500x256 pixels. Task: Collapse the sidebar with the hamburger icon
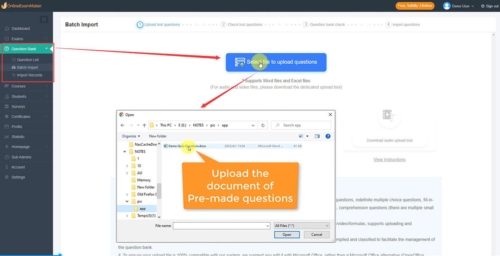tap(44, 20)
